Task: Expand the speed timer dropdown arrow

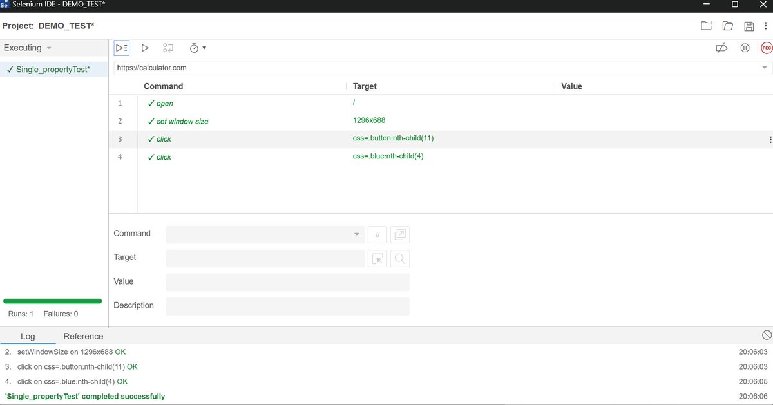Action: pyautogui.click(x=204, y=48)
